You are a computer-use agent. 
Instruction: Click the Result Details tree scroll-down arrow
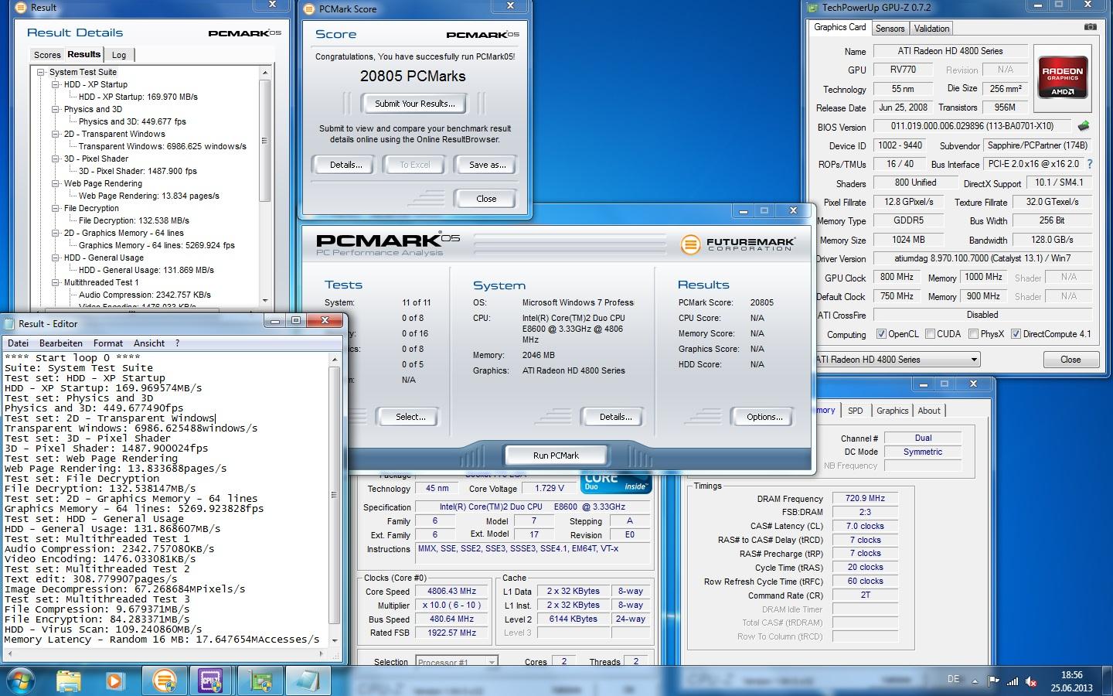coord(265,300)
